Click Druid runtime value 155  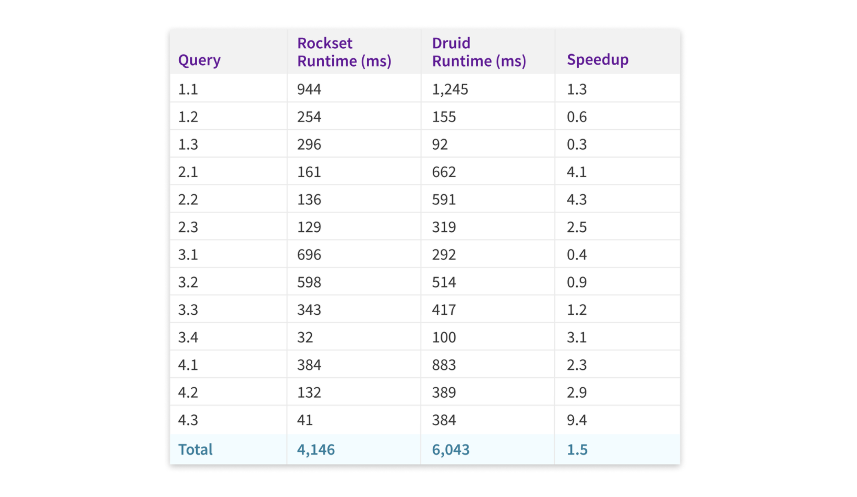point(444,117)
